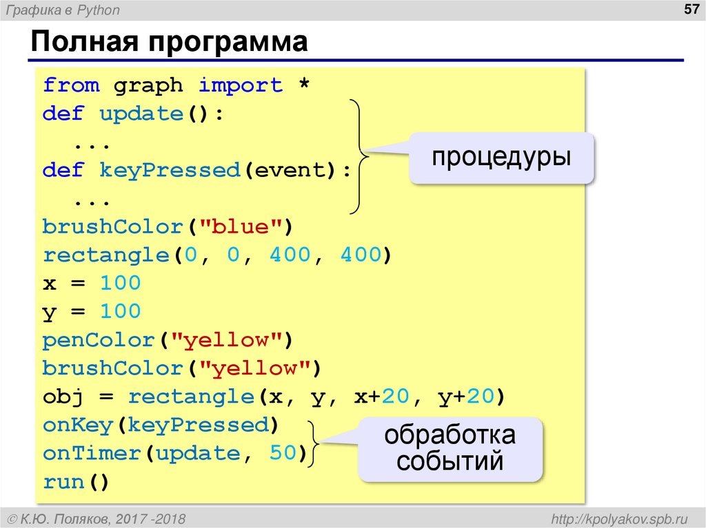
Task: Click the 'obj = rectangle(x, y, x+20, y+20)' line
Action: pos(274,397)
